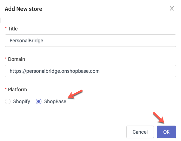The height and width of the screenshot is (141, 181).
Task: Focus the Title input field
Action: (90, 41)
